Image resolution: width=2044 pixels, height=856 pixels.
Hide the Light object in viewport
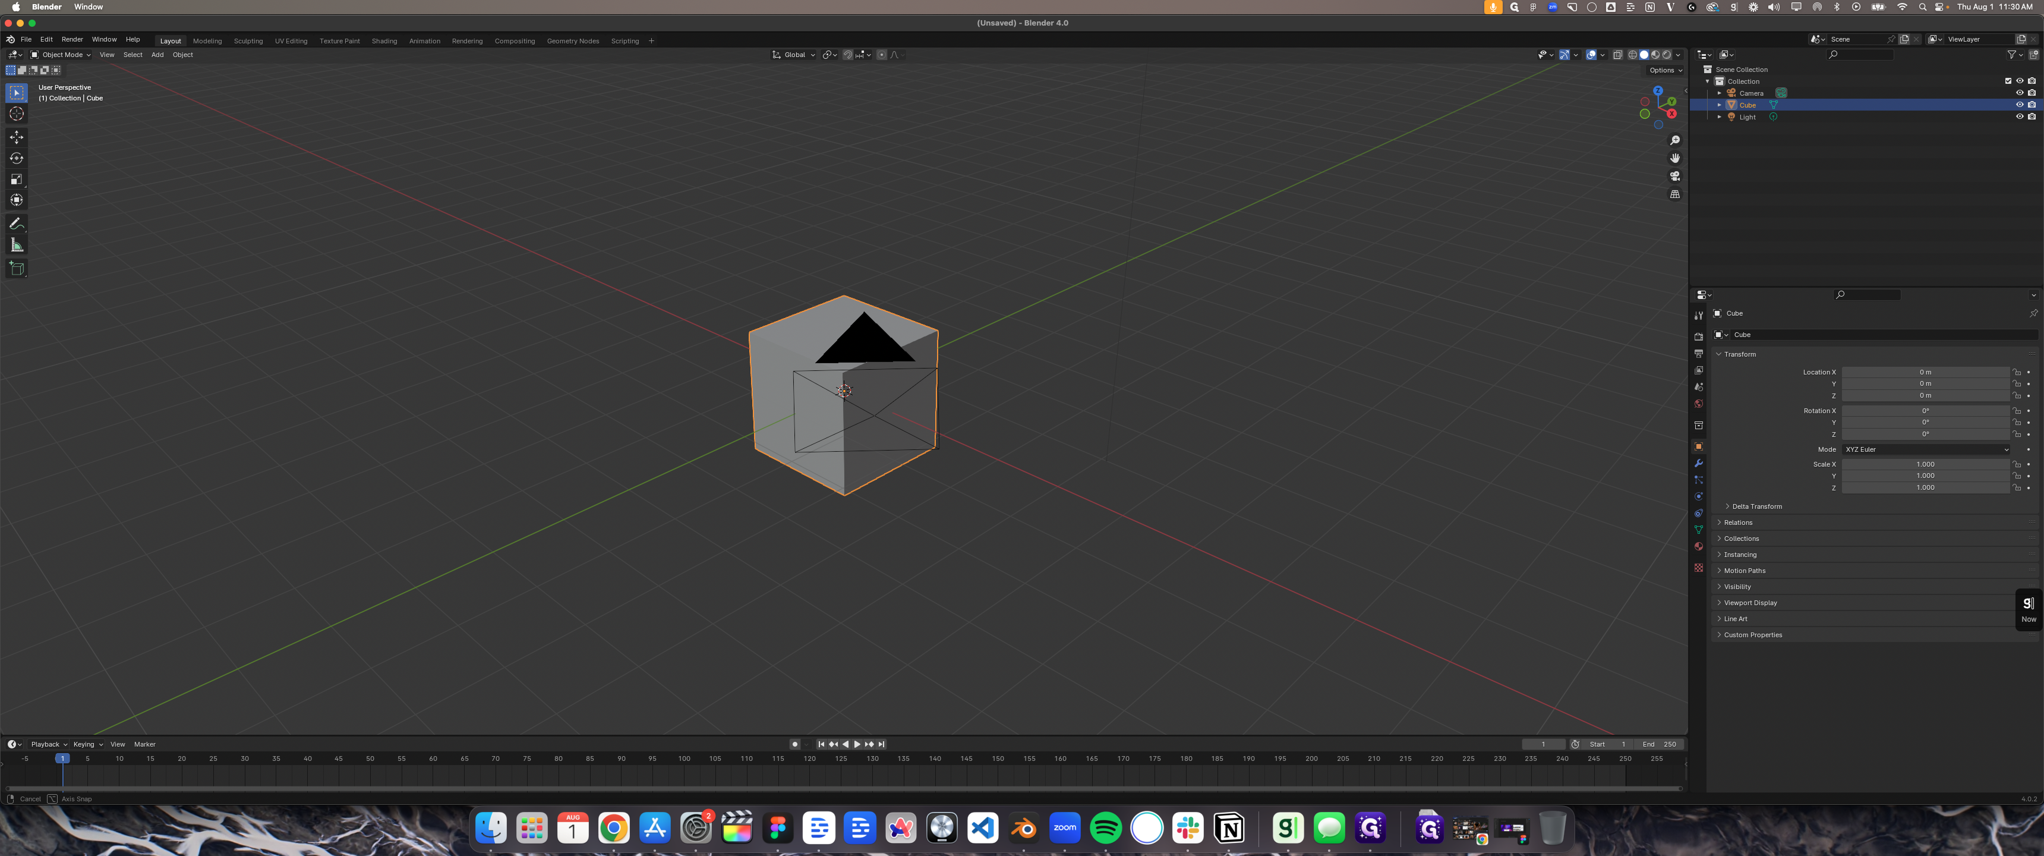[2020, 117]
